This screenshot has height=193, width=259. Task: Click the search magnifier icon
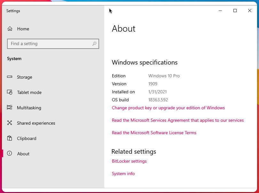click(94, 43)
